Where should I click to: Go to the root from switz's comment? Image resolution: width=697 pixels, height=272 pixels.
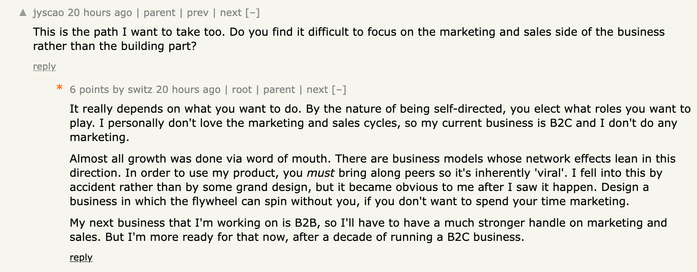point(242,90)
